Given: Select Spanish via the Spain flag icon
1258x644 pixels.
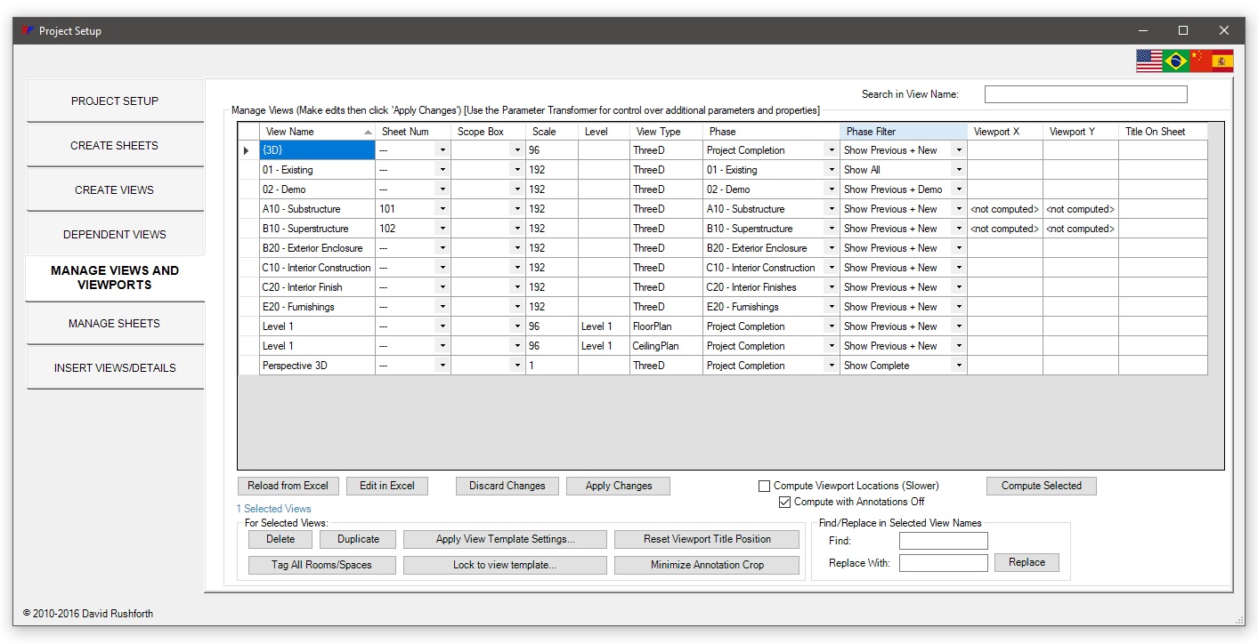Looking at the screenshot, I should click(1224, 61).
